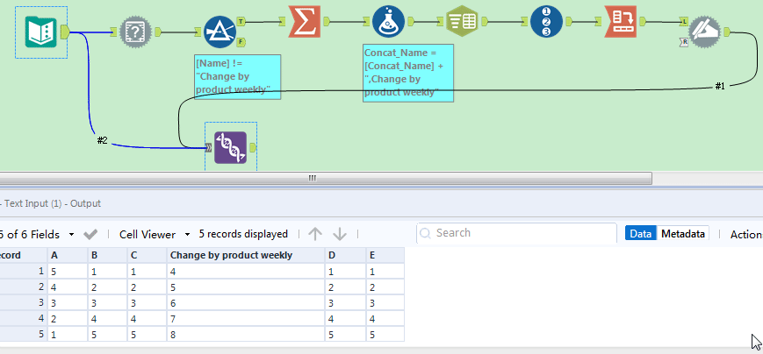Screen dimensions: 763x354
Task: Select the Summarize sigma tool
Action: [x=304, y=21]
